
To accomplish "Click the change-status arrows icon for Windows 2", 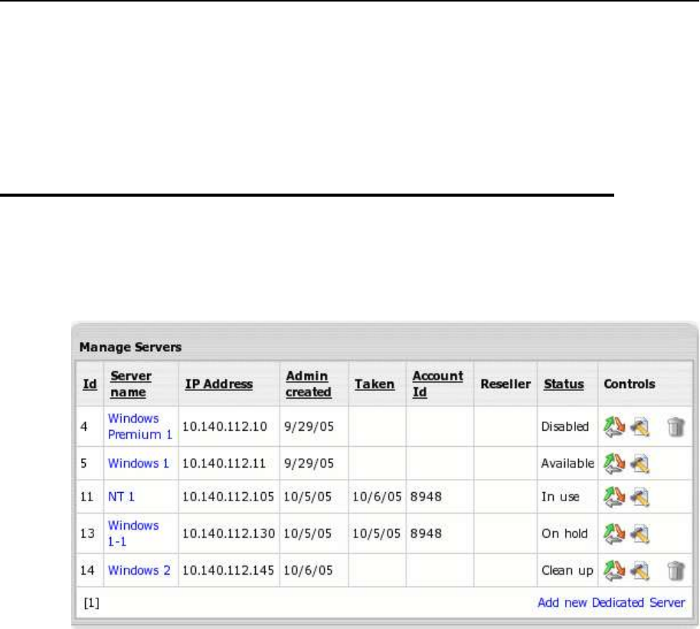I will pos(613,570).
